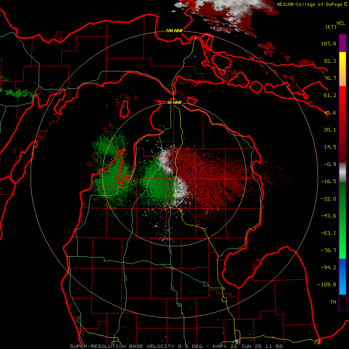The height and width of the screenshot is (349, 349).
Task: Select the -16.5 legend value
Action: [x=328, y=181]
